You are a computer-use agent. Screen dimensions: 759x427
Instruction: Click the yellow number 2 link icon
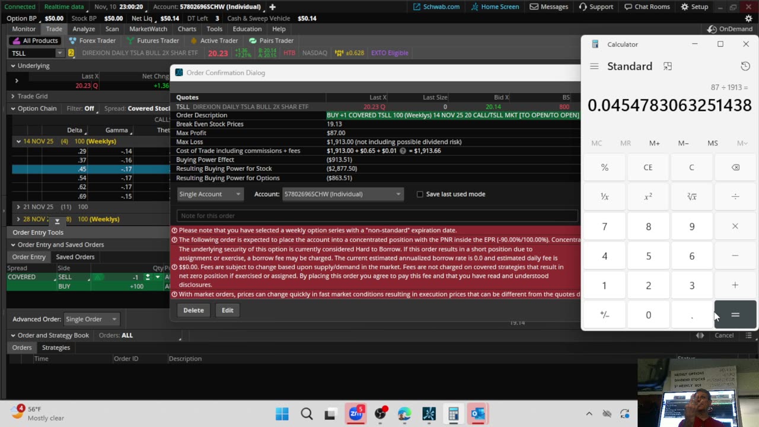pyautogui.click(x=71, y=53)
